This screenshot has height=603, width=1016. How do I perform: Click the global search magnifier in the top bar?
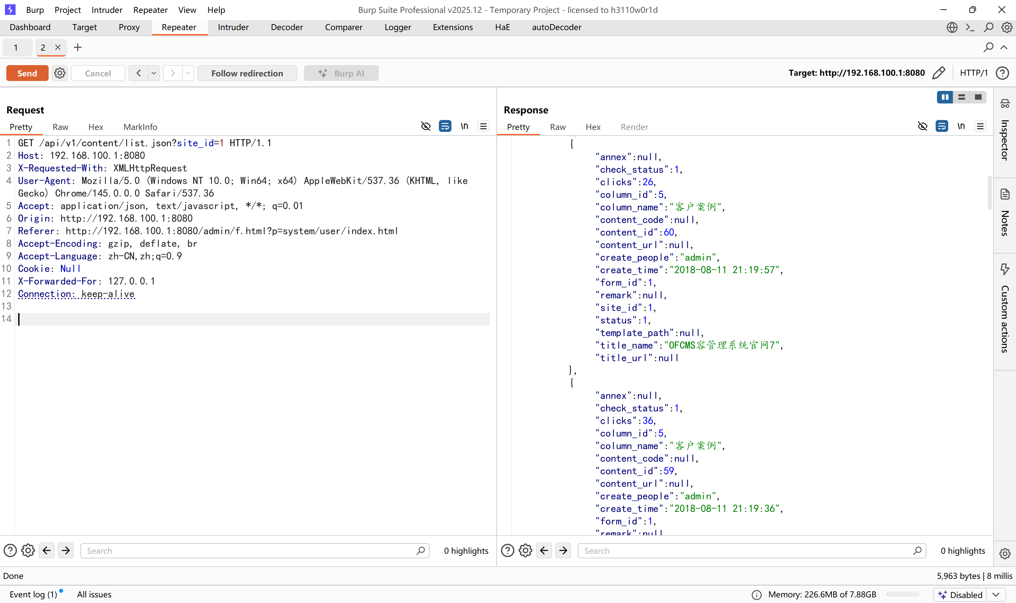pyautogui.click(x=988, y=27)
